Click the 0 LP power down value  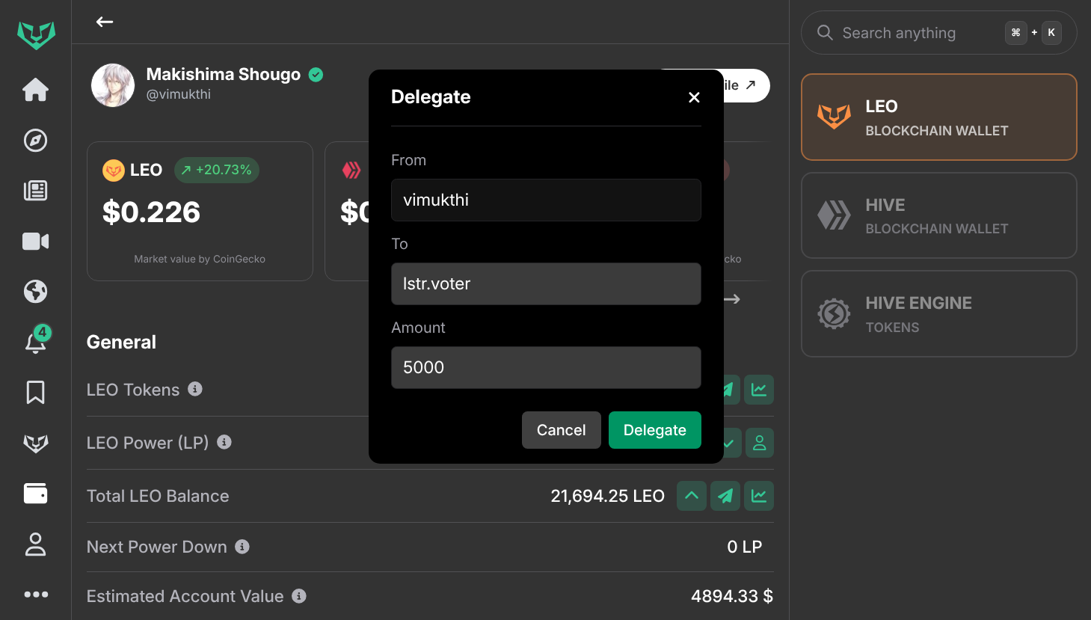tap(745, 547)
